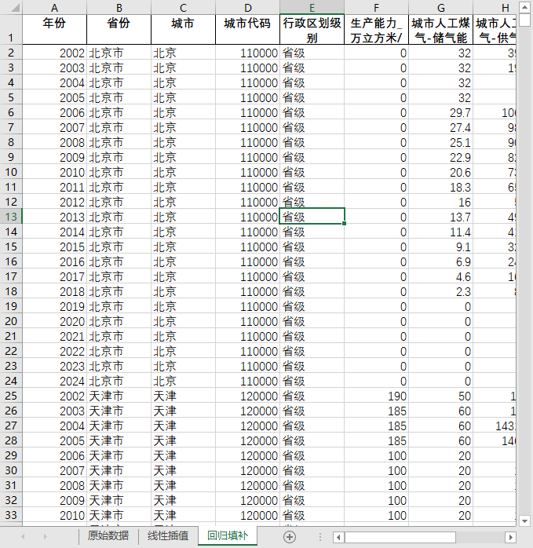This screenshot has width=533, height=548.
Task: Select value 16 in column G row 12
Action: [x=440, y=202]
